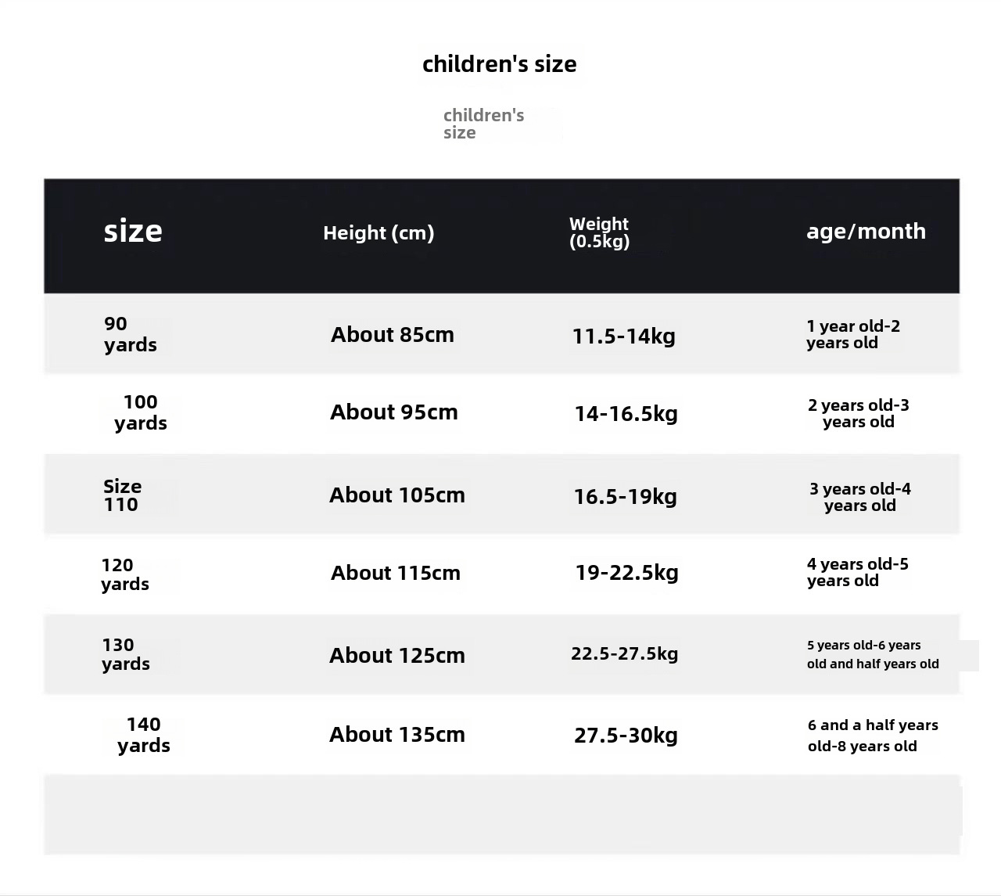1001x896 pixels.
Task: Click the "About 115cm" height cell
Action: click(396, 573)
